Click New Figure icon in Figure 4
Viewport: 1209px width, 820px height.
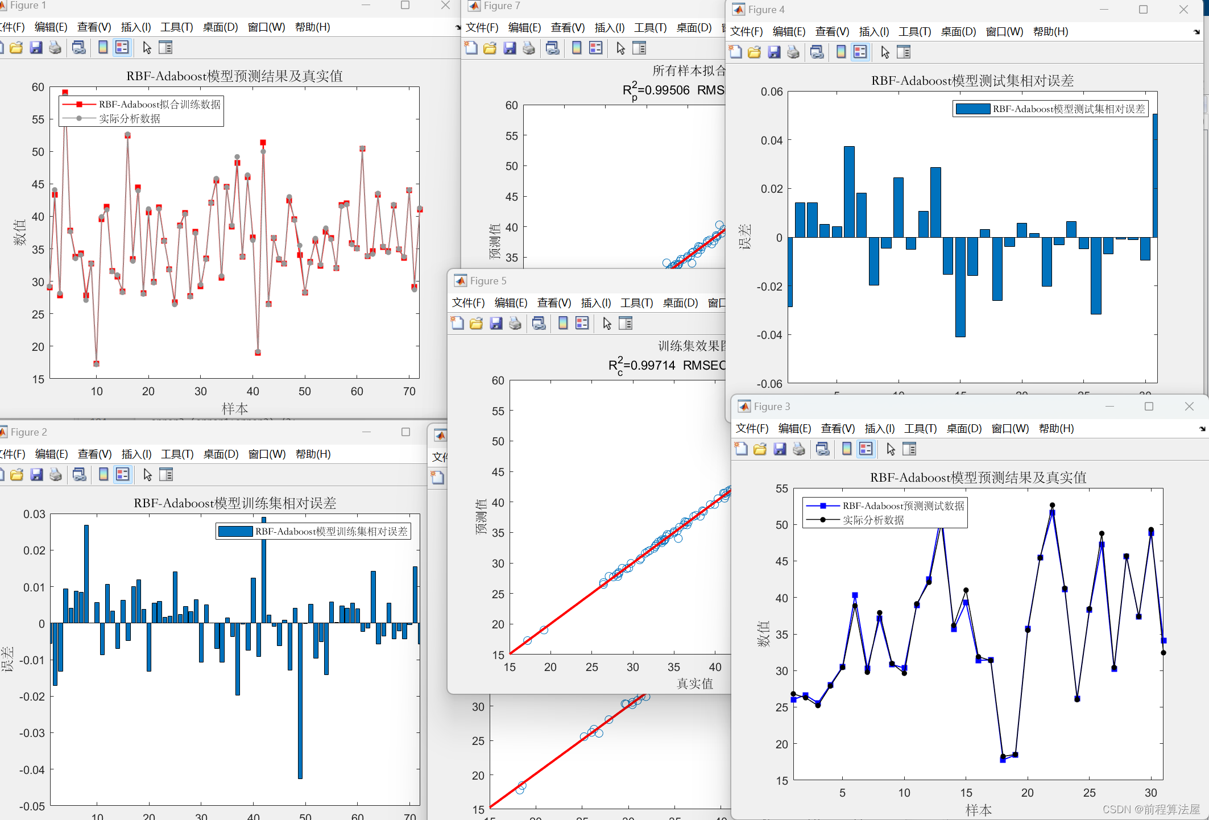(x=735, y=52)
